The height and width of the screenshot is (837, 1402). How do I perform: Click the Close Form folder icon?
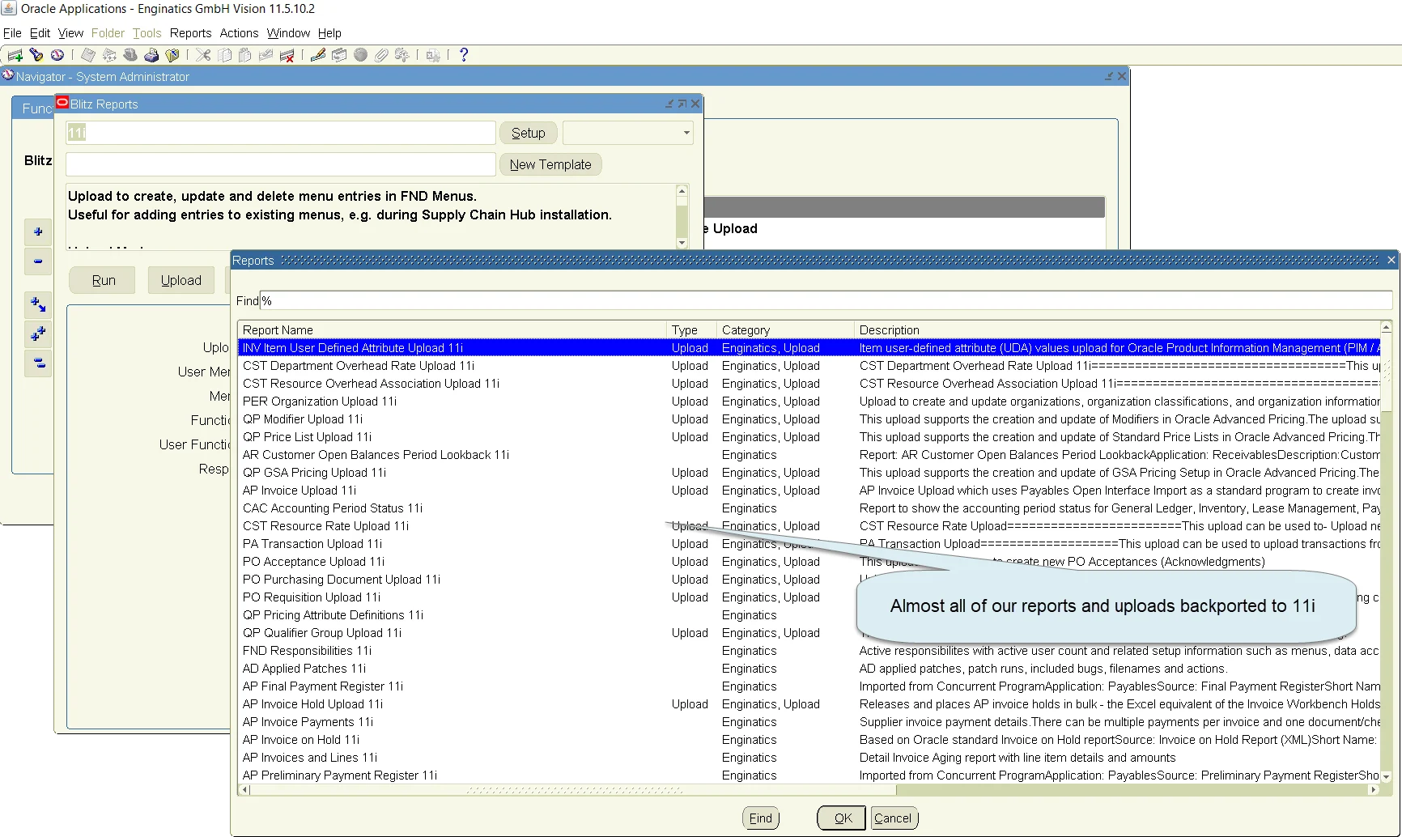(172, 55)
